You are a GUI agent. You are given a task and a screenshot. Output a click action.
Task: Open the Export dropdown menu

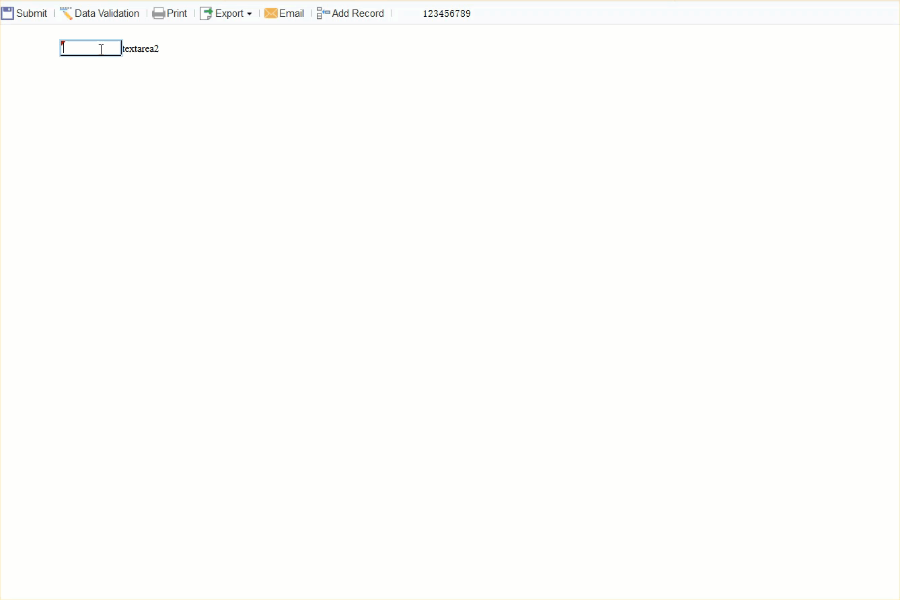coord(226,13)
